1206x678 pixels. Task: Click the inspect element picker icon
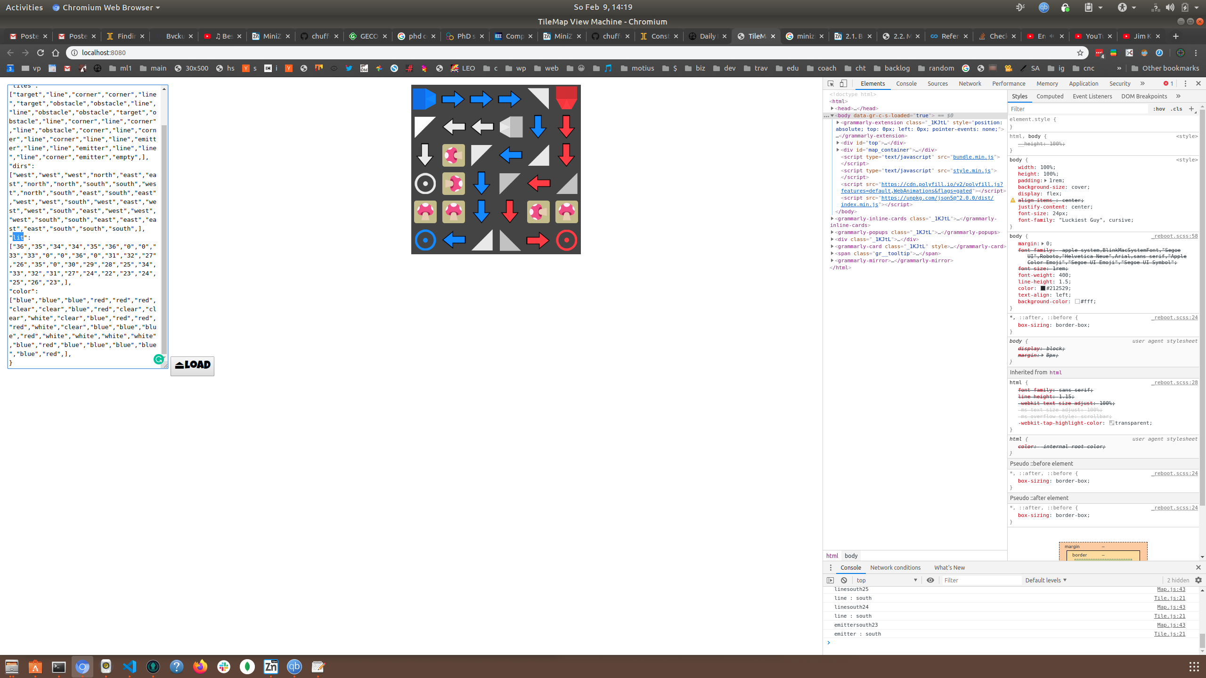831,83
